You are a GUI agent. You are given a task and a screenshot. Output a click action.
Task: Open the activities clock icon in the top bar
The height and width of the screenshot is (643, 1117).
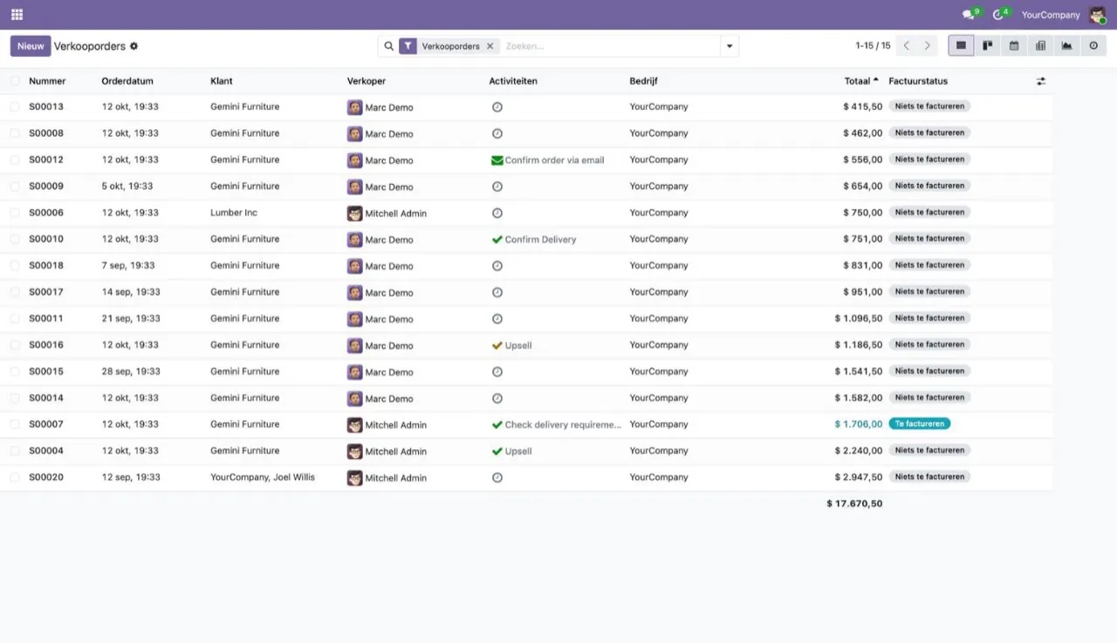click(x=999, y=15)
